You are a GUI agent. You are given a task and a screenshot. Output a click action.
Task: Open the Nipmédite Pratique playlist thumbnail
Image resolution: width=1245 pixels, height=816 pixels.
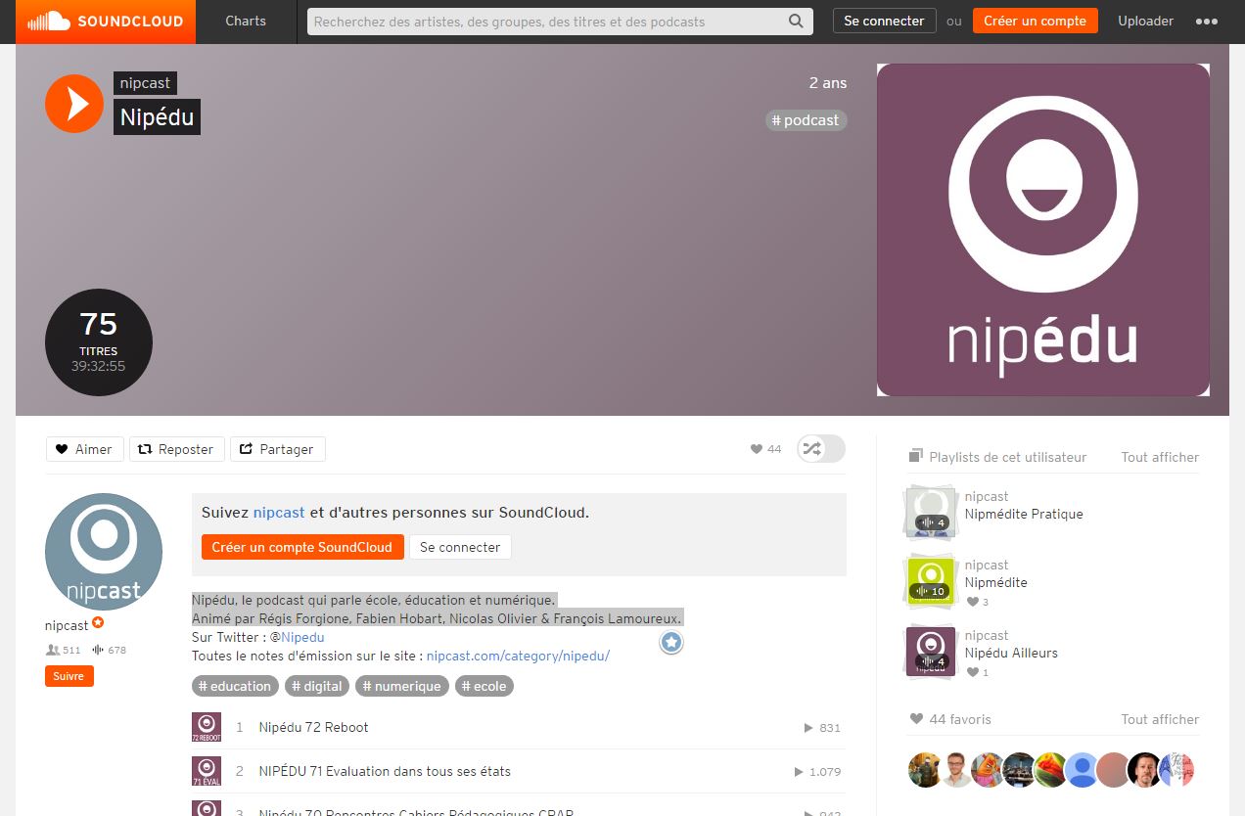pyautogui.click(x=930, y=511)
